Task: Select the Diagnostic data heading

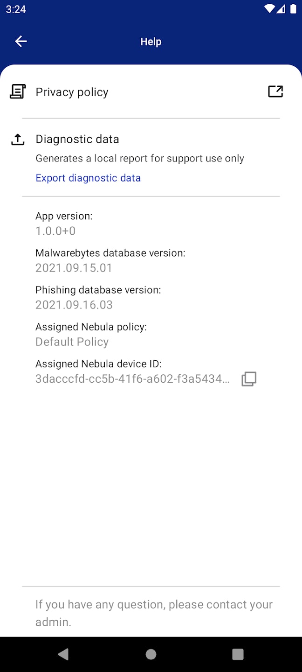Action: point(77,139)
